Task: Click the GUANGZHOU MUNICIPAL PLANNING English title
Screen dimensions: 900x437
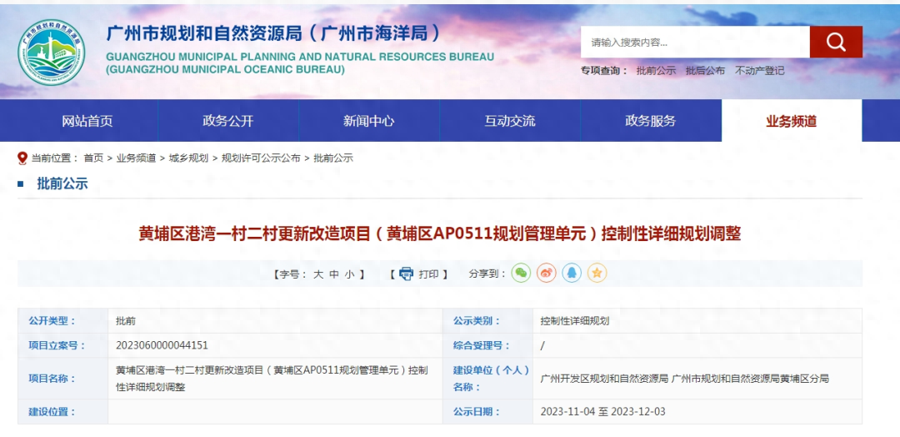Action: pyautogui.click(x=300, y=63)
